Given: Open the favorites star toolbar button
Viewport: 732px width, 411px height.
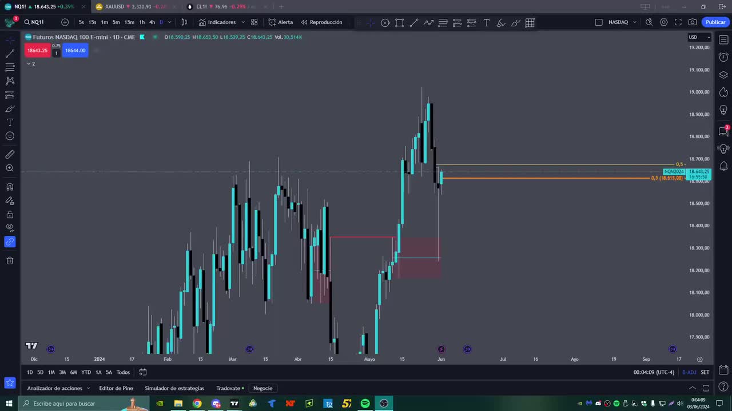Looking at the screenshot, I should pos(10,383).
